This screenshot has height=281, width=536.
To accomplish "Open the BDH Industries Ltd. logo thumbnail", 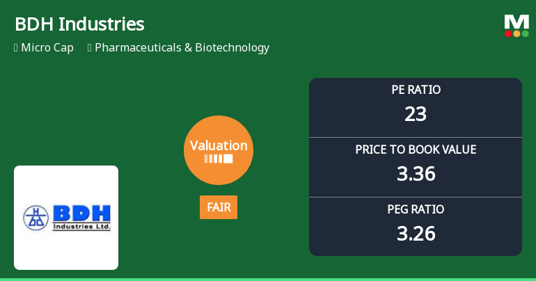I will coord(66,218).
